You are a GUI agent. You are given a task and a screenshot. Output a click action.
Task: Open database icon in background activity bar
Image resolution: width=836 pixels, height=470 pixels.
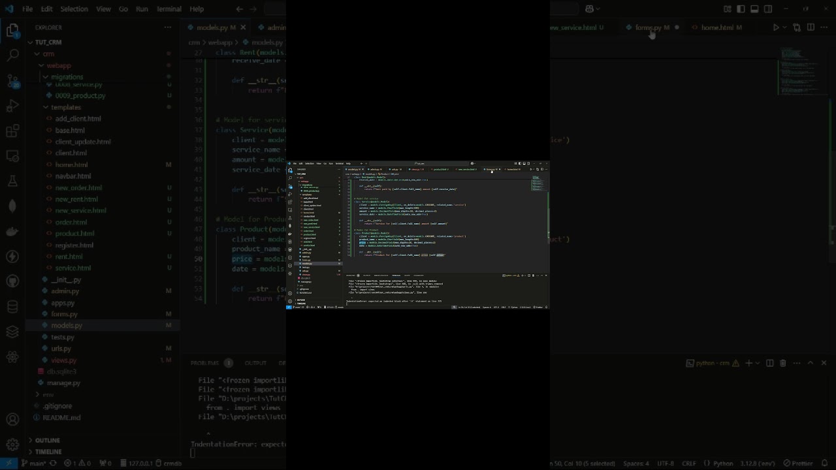12,307
